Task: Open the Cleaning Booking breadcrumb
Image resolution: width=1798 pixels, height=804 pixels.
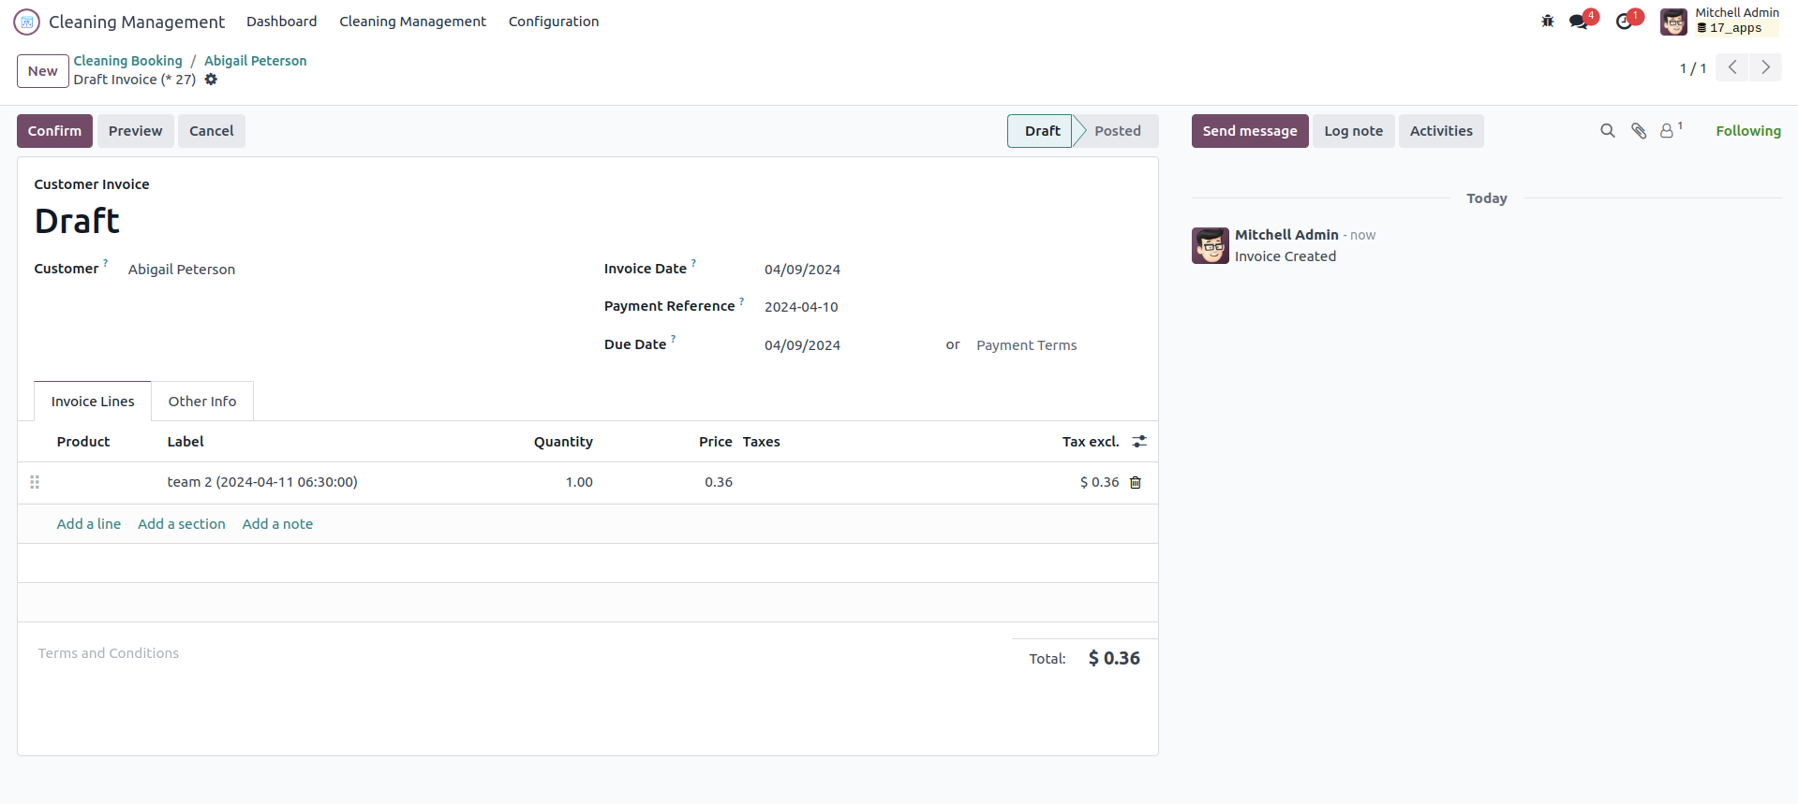Action: coord(128,61)
